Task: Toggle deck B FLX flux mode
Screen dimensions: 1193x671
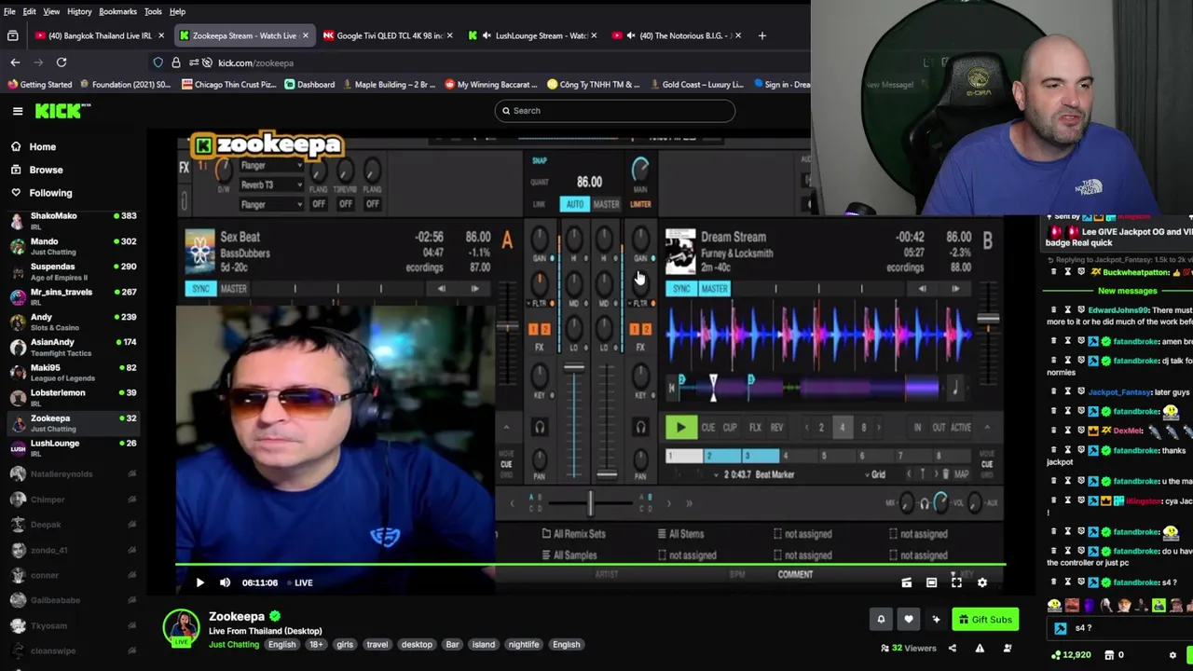Action: click(x=755, y=428)
